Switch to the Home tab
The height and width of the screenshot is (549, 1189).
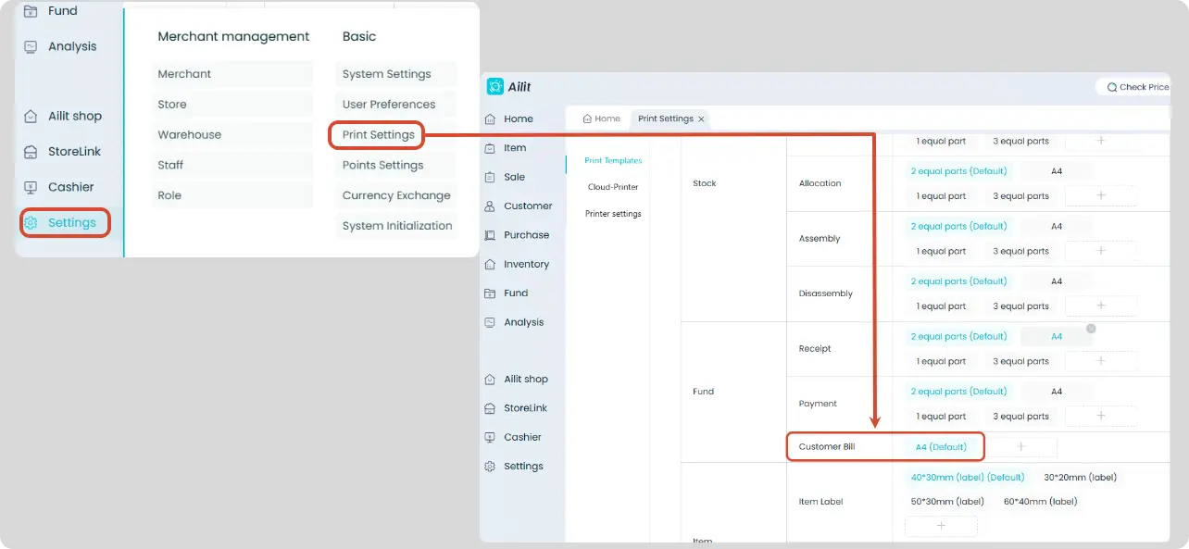coord(601,119)
